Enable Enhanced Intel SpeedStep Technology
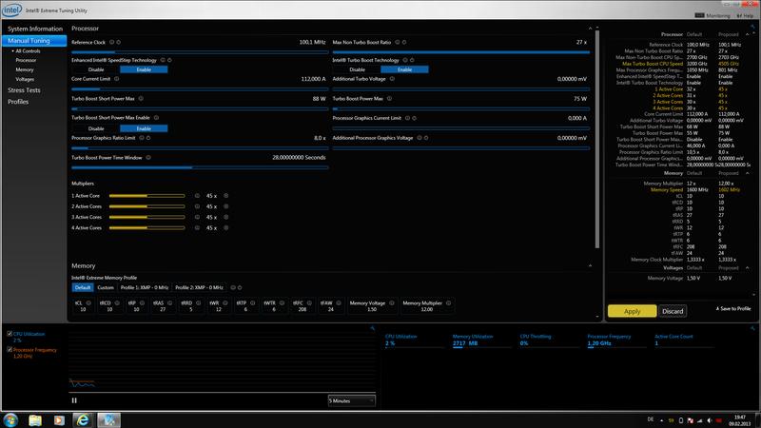Viewport: 761px width, 428px height. pyautogui.click(x=144, y=69)
